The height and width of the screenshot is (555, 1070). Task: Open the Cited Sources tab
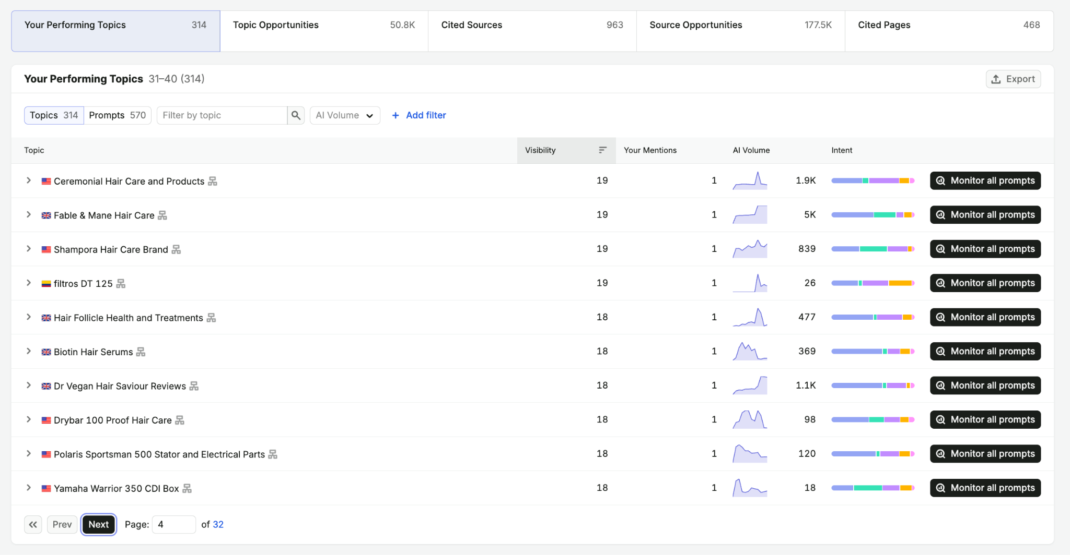(532, 31)
